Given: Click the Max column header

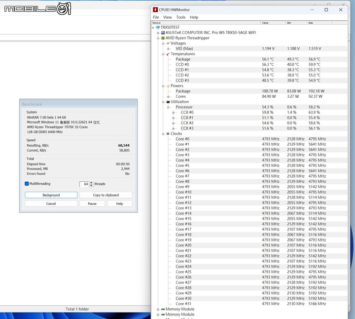Looking at the screenshot, I should click(319, 23).
